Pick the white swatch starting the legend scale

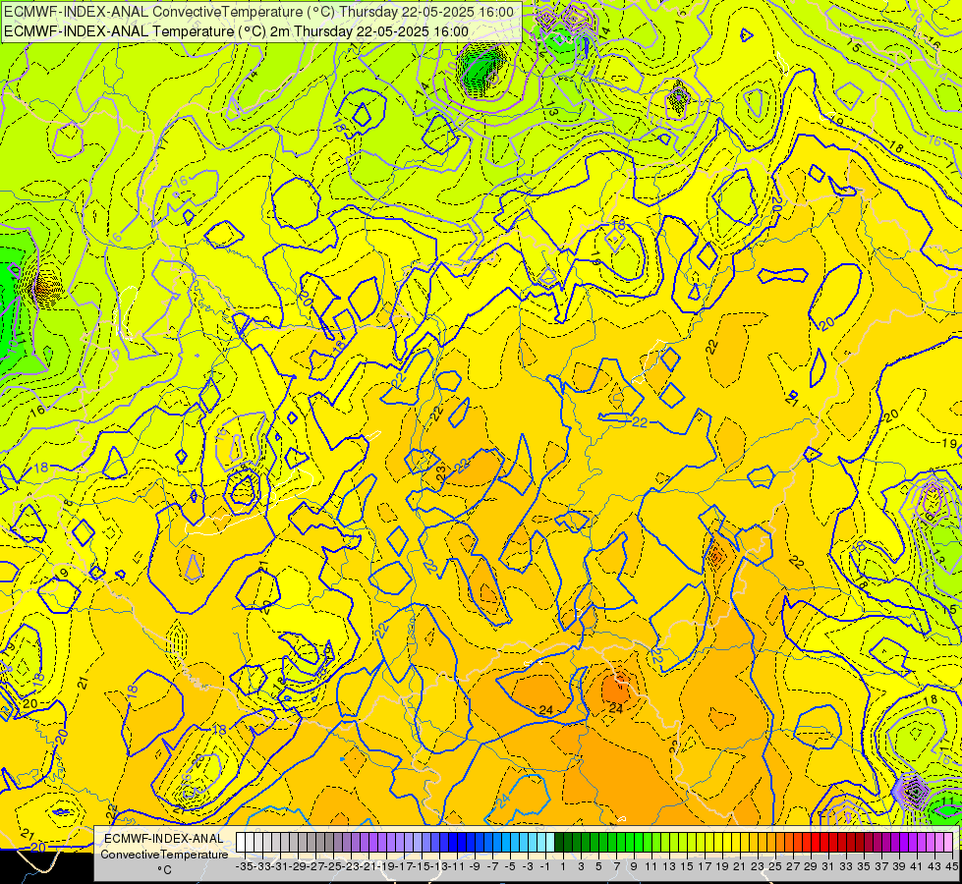click(241, 843)
